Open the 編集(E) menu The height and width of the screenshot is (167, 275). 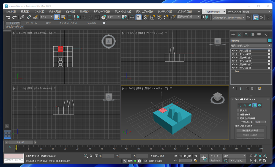[x=25, y=12]
